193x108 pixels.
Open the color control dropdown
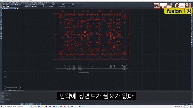point(37,6)
